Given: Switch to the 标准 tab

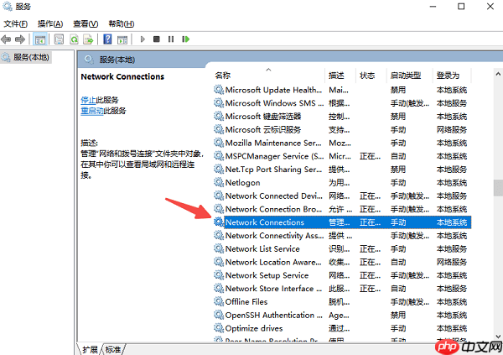Looking at the screenshot, I should click(113, 349).
